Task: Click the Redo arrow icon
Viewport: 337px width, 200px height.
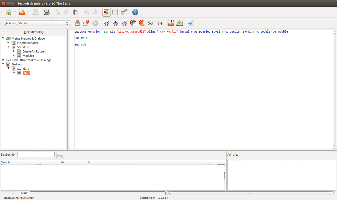Action: tap(95, 12)
